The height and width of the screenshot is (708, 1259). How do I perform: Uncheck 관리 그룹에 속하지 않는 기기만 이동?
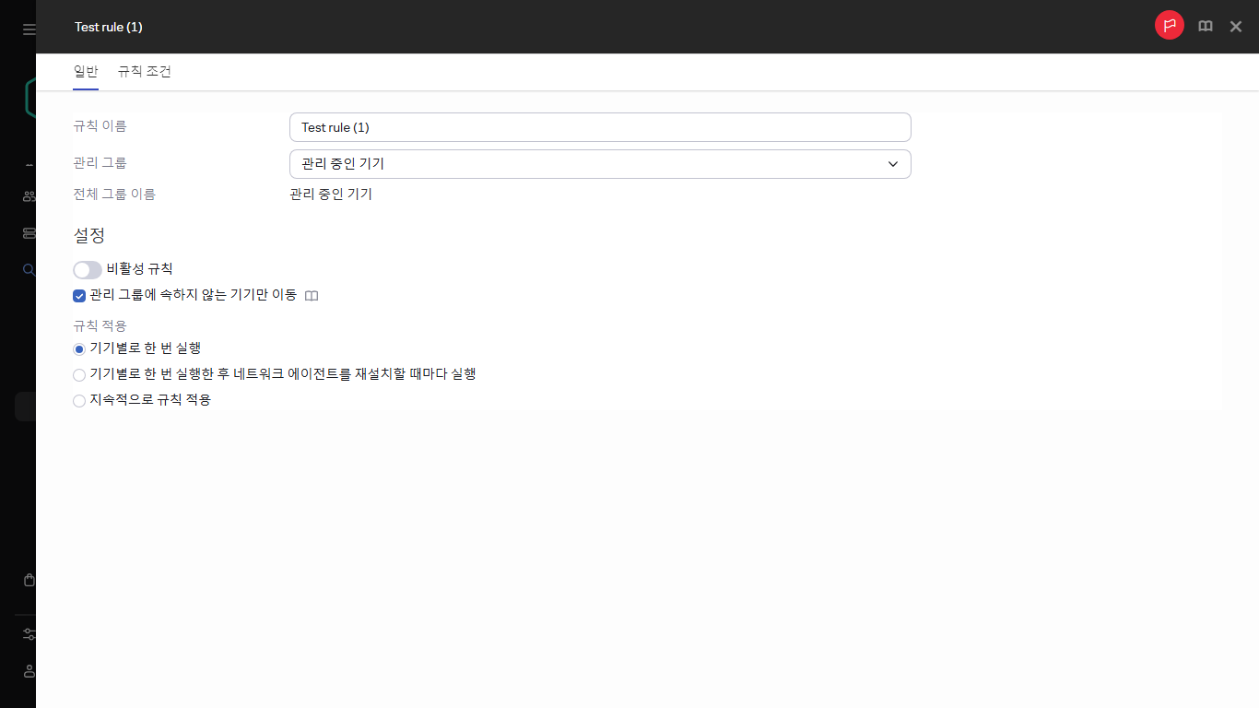(x=78, y=295)
